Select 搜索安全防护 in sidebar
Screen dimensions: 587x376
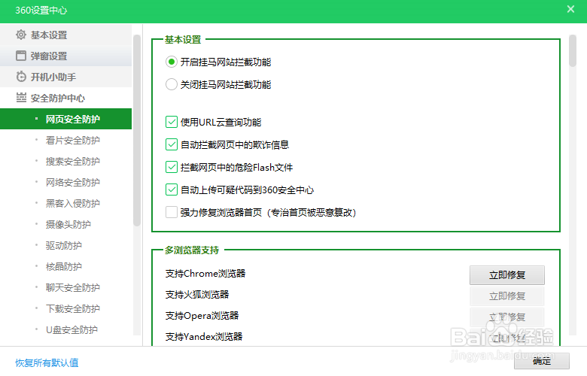pyautogui.click(x=66, y=161)
